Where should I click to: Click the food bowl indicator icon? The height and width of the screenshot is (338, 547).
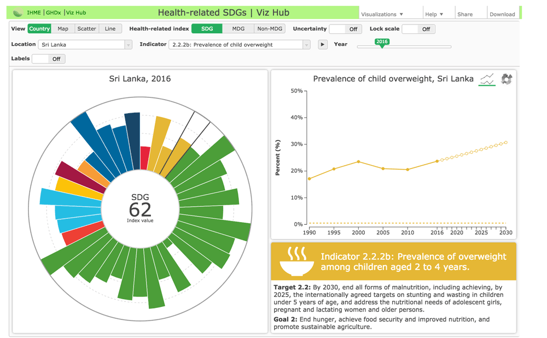[x=296, y=261]
